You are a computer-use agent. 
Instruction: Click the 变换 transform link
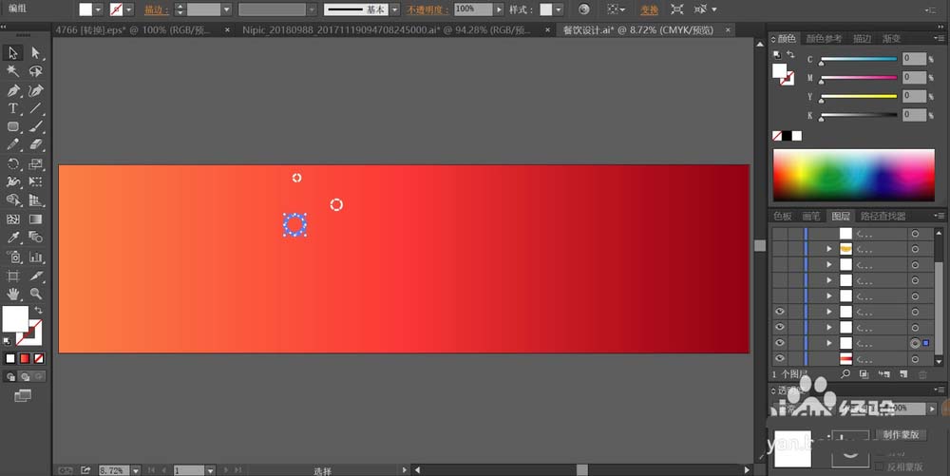click(650, 10)
